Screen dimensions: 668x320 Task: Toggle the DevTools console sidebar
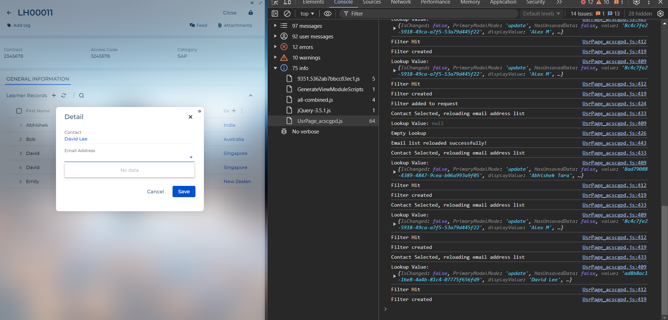pyautogui.click(x=275, y=14)
